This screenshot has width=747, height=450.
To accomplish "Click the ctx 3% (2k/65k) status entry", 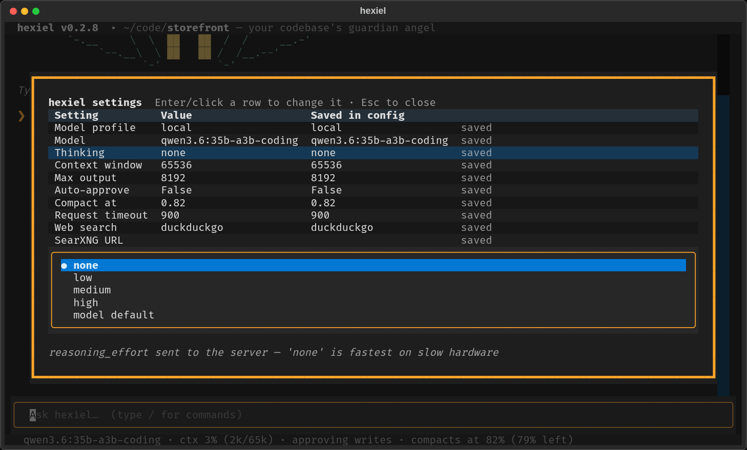I will click(x=226, y=440).
